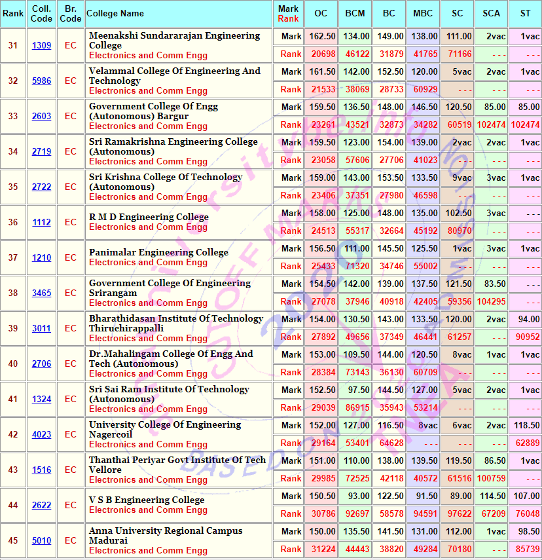Image resolution: width=542 pixels, height=560 pixels.
Task: Open college code 1516 link
Action: [41, 470]
